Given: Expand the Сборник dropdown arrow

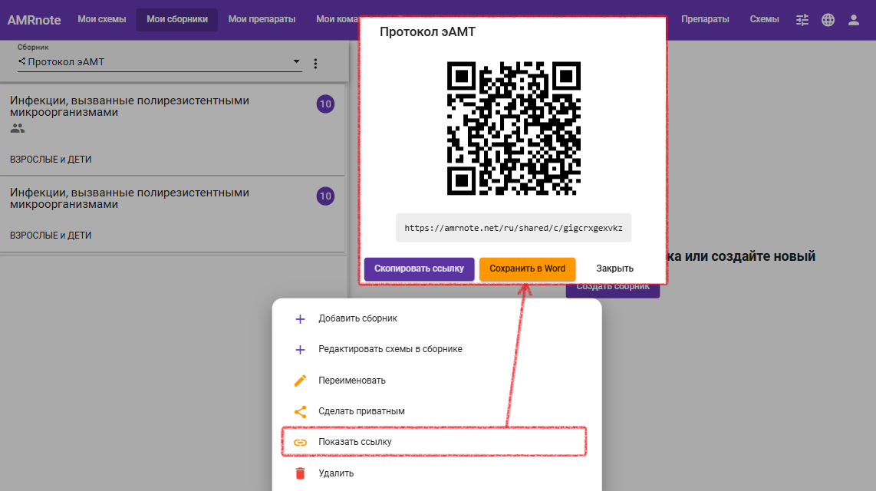Looking at the screenshot, I should point(297,61).
